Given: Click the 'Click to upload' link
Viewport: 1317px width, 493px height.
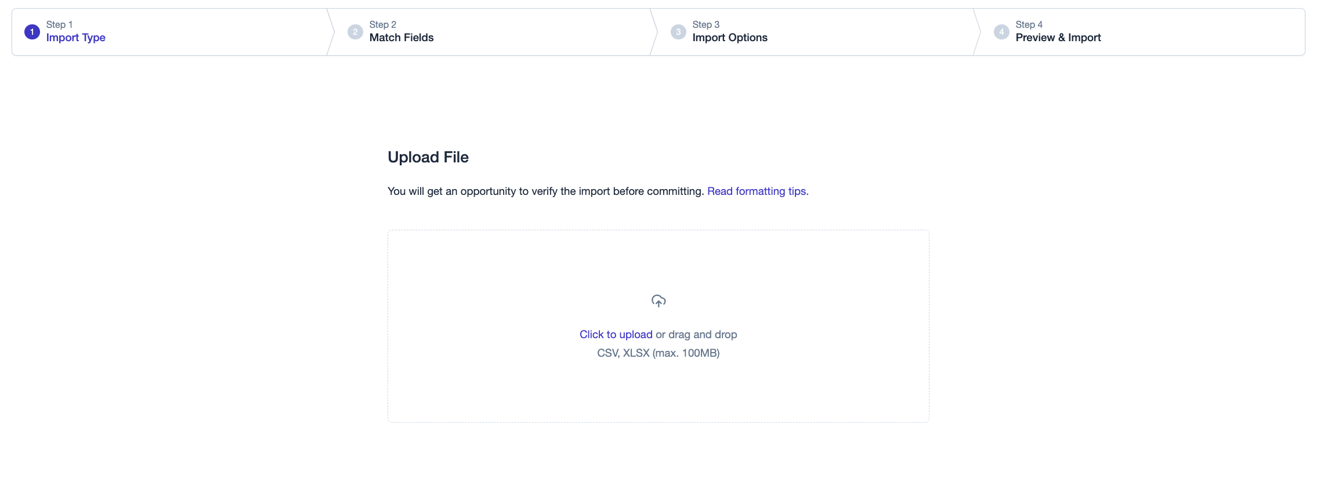Looking at the screenshot, I should [616, 335].
